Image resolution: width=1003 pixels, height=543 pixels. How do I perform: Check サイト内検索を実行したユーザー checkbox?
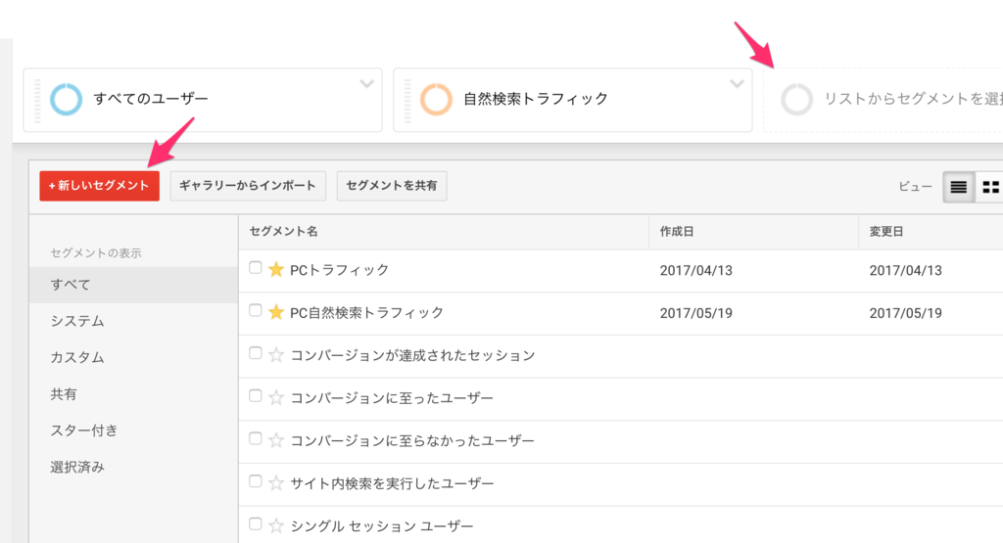pos(256,481)
